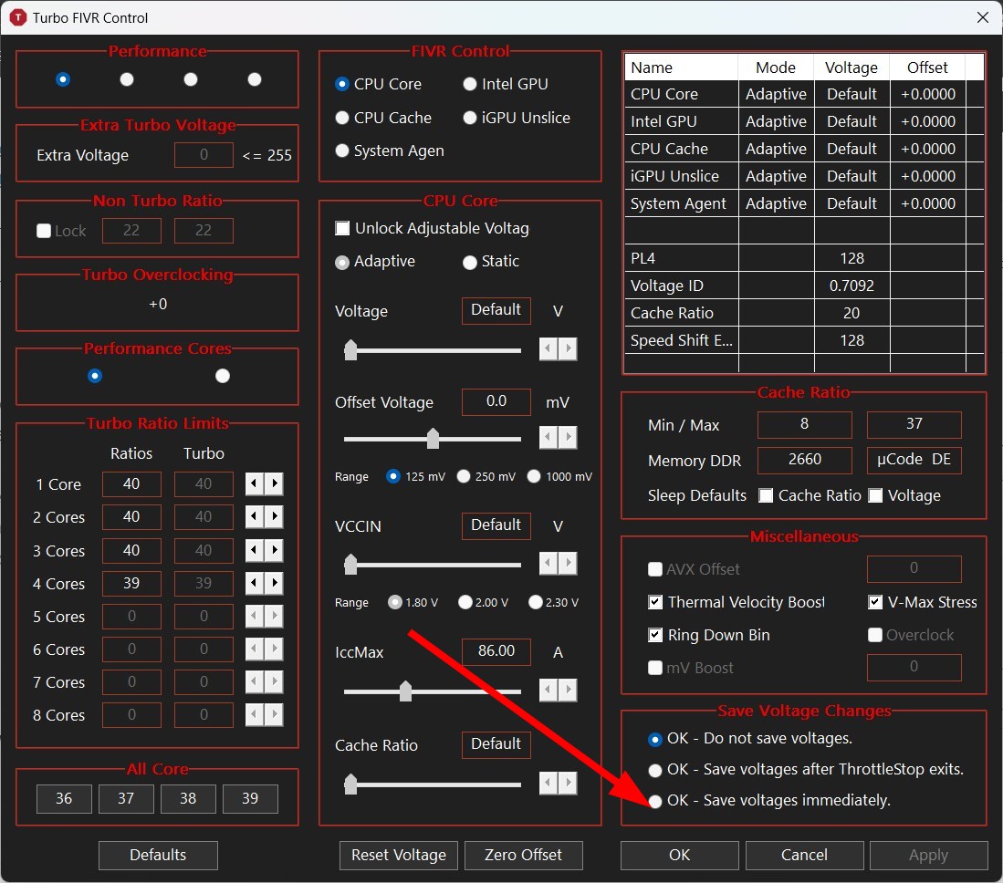Viewport: 1003px width, 883px height.
Task: Select the CPU Core radio in FIVR Control
Action: [x=342, y=85]
